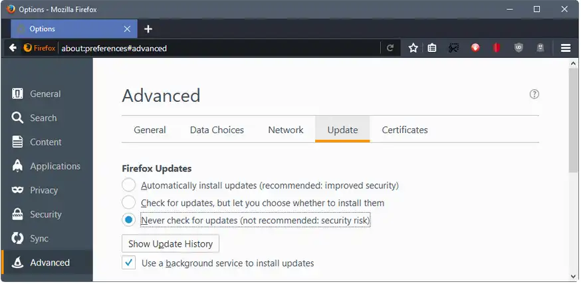The width and height of the screenshot is (581, 284).
Task: Switch to the Data Choices tab
Action: pyautogui.click(x=217, y=130)
